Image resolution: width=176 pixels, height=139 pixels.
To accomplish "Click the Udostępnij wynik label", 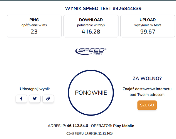I will pyautogui.click(x=35, y=89).
